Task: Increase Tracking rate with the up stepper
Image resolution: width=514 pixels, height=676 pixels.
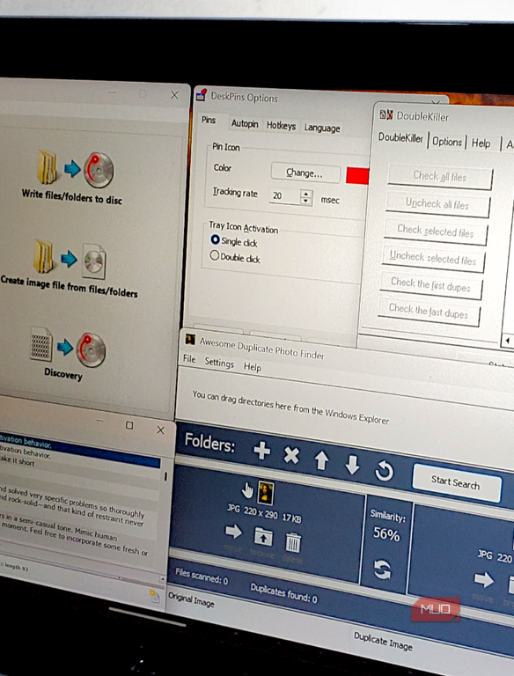Action: coord(305,194)
